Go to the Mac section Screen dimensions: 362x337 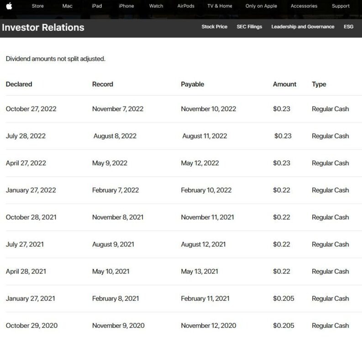point(67,6)
